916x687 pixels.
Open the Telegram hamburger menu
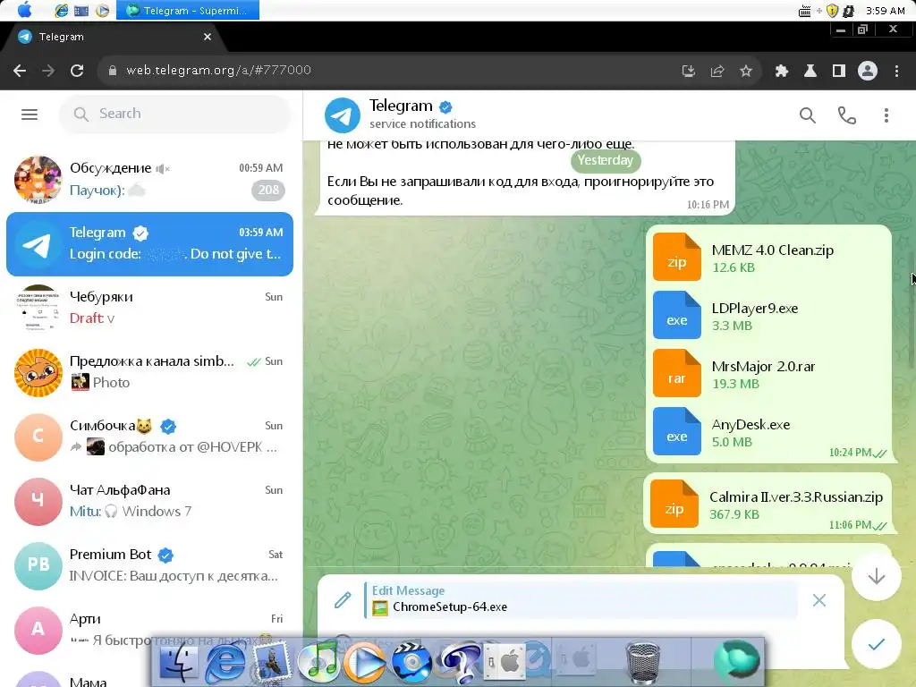pyautogui.click(x=30, y=114)
